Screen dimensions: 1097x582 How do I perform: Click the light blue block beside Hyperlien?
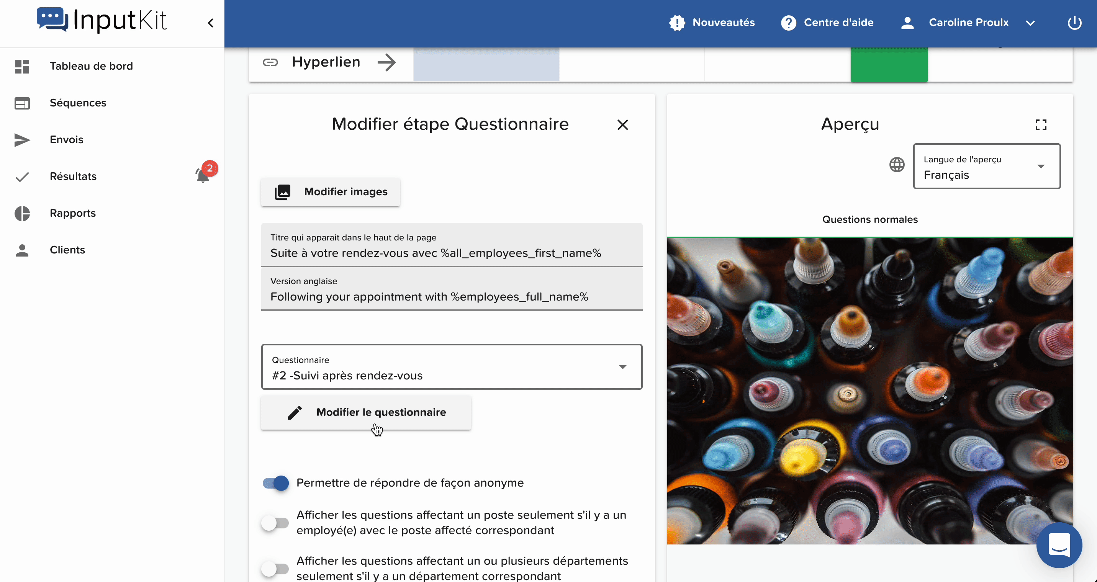tap(486, 64)
